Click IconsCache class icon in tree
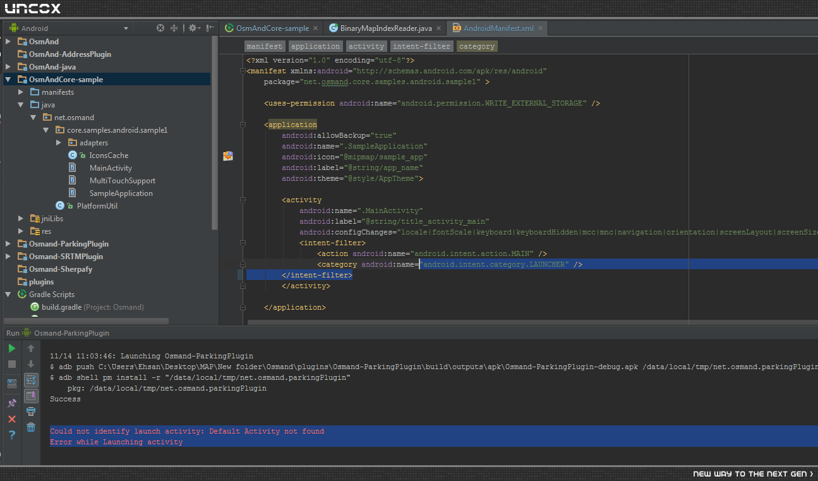 point(73,155)
